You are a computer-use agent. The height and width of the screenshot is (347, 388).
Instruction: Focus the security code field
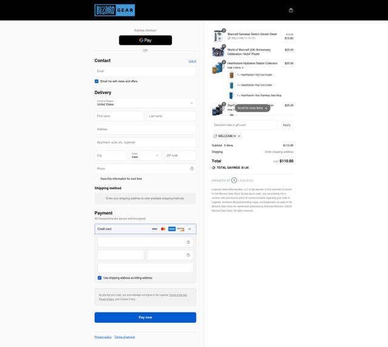click(x=170, y=255)
